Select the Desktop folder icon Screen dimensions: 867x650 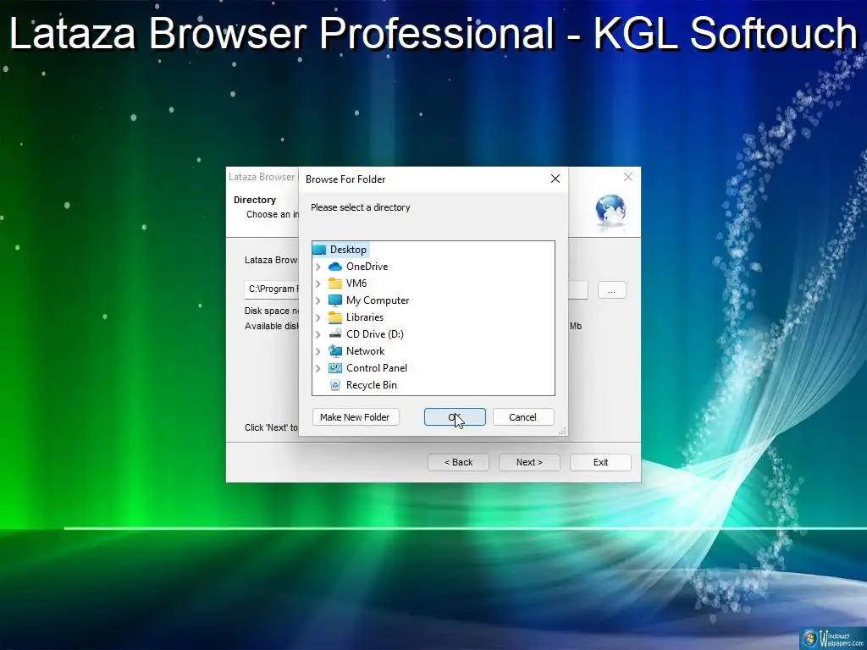click(x=319, y=250)
